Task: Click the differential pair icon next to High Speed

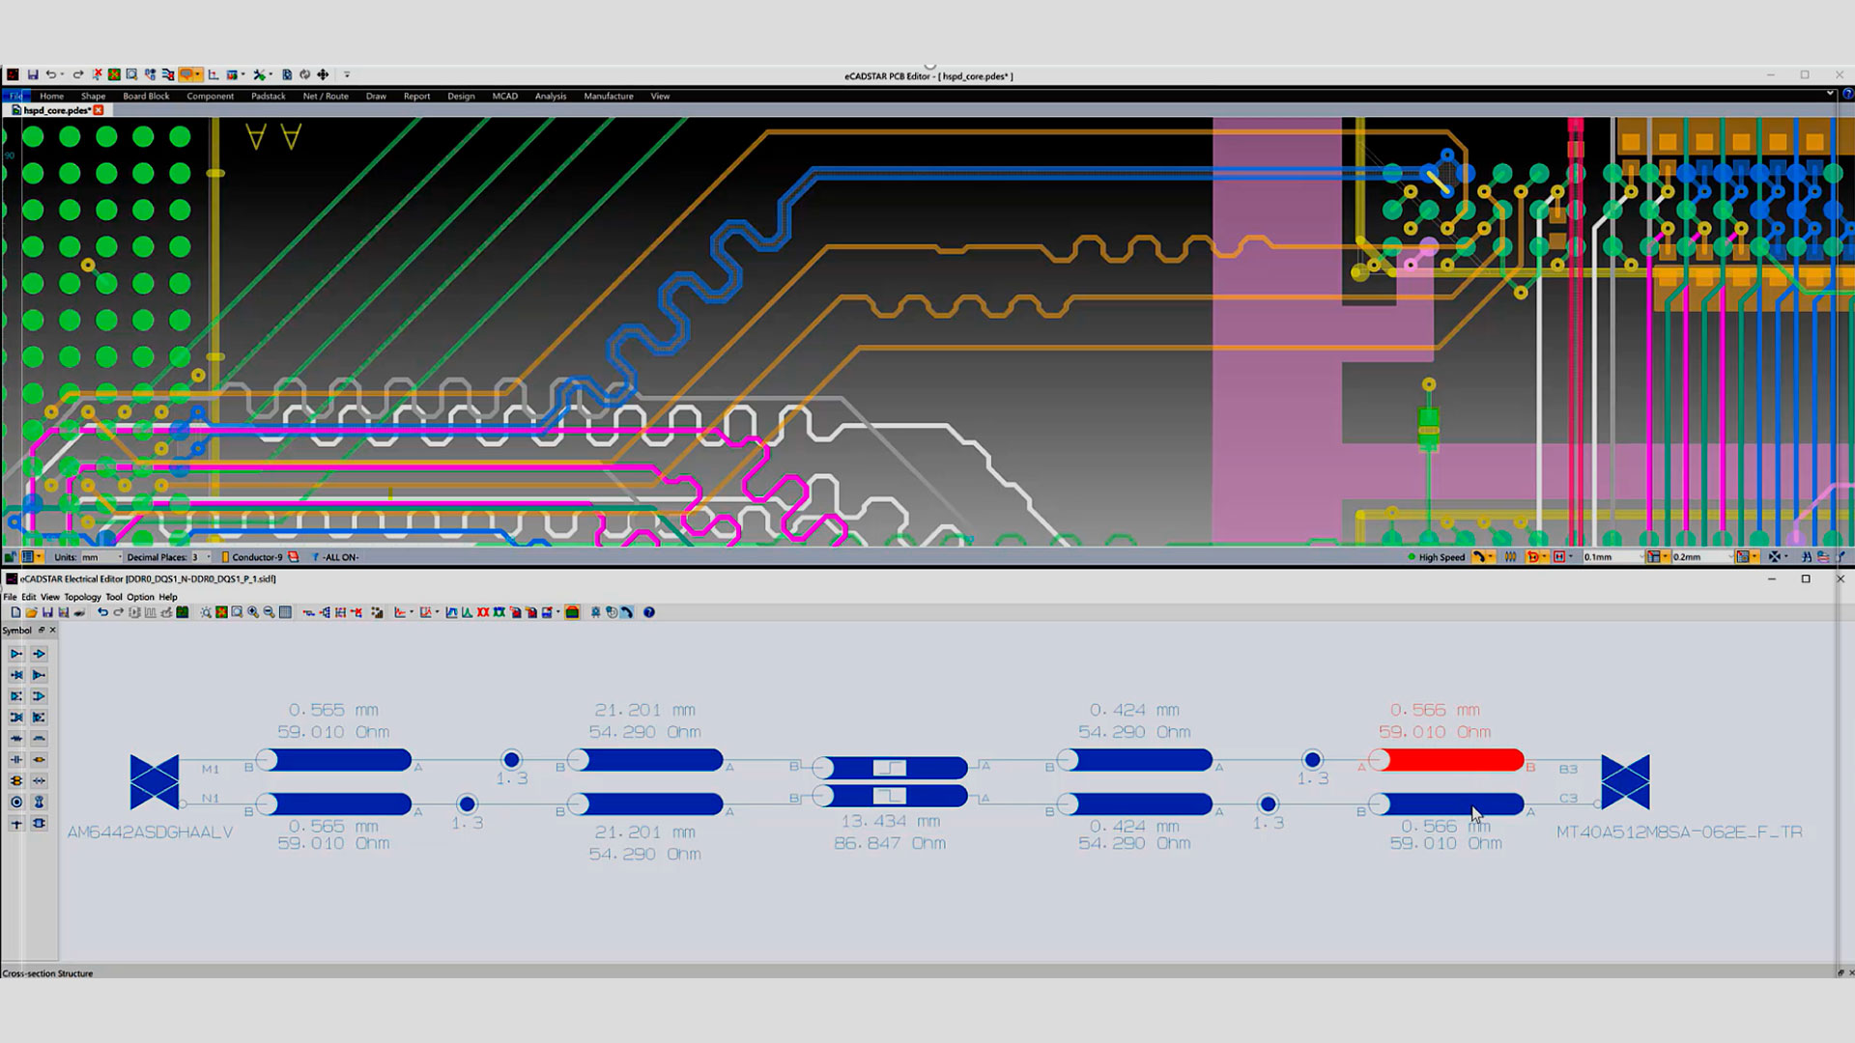Action: pyautogui.click(x=1510, y=557)
